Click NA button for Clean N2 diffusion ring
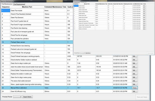This screenshot has width=155, height=101. tap(135, 91)
